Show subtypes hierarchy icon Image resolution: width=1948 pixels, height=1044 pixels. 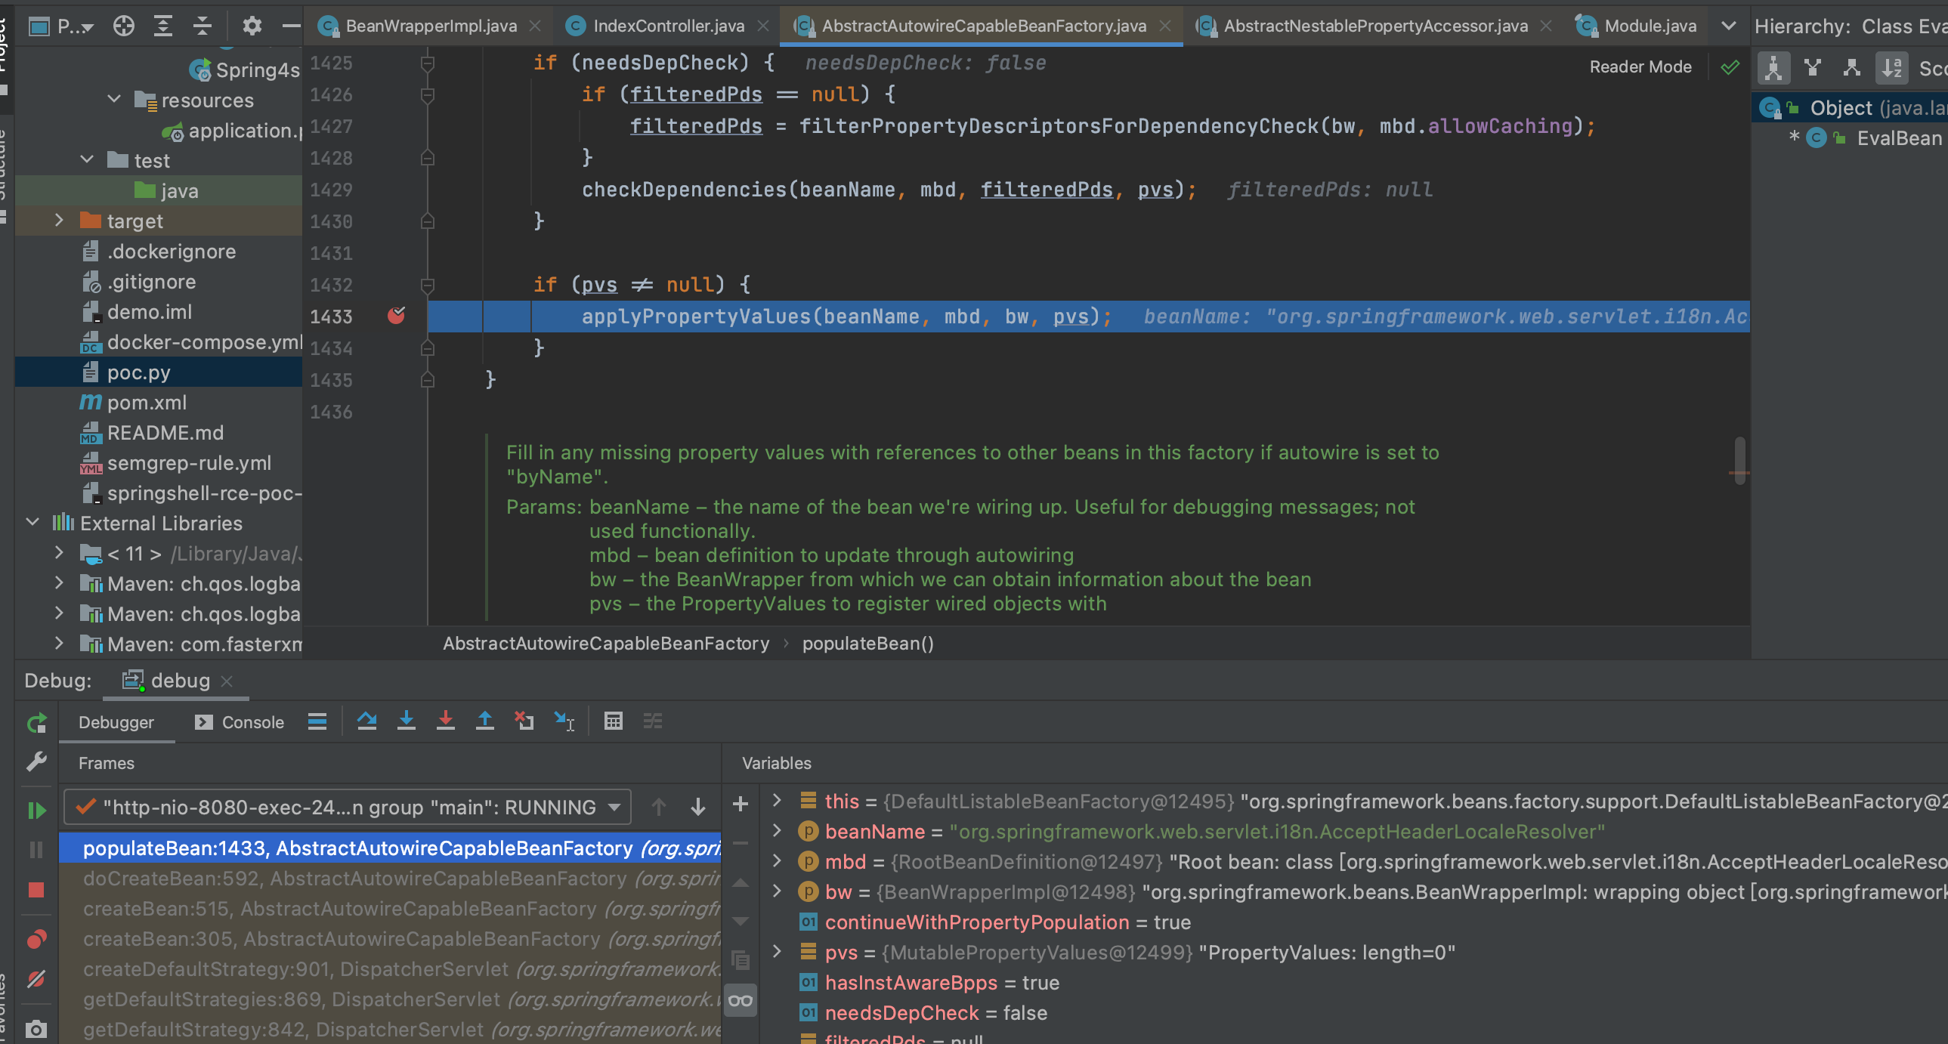pyautogui.click(x=1851, y=68)
